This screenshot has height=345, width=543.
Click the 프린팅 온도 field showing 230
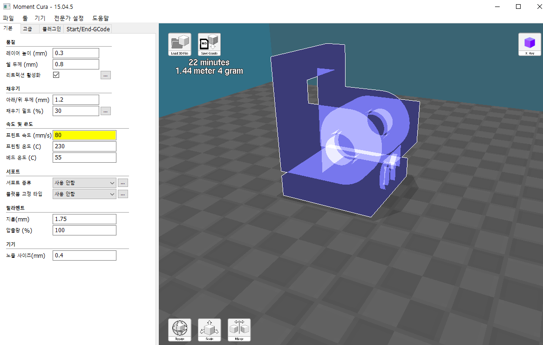[x=84, y=146]
